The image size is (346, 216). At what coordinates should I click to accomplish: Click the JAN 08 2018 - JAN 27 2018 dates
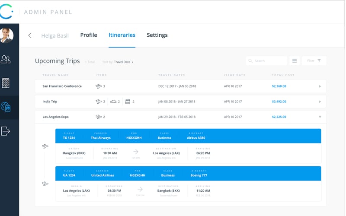pyautogui.click(x=177, y=102)
